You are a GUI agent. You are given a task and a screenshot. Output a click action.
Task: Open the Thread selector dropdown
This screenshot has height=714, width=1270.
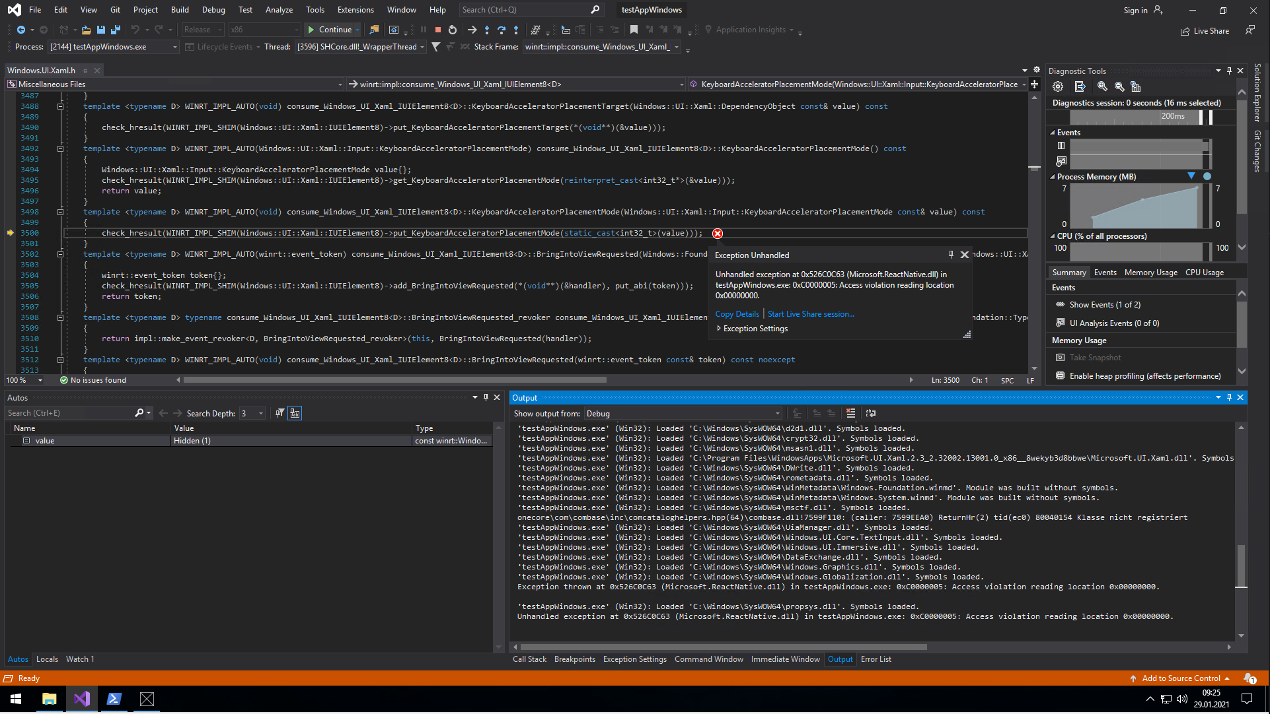click(422, 47)
